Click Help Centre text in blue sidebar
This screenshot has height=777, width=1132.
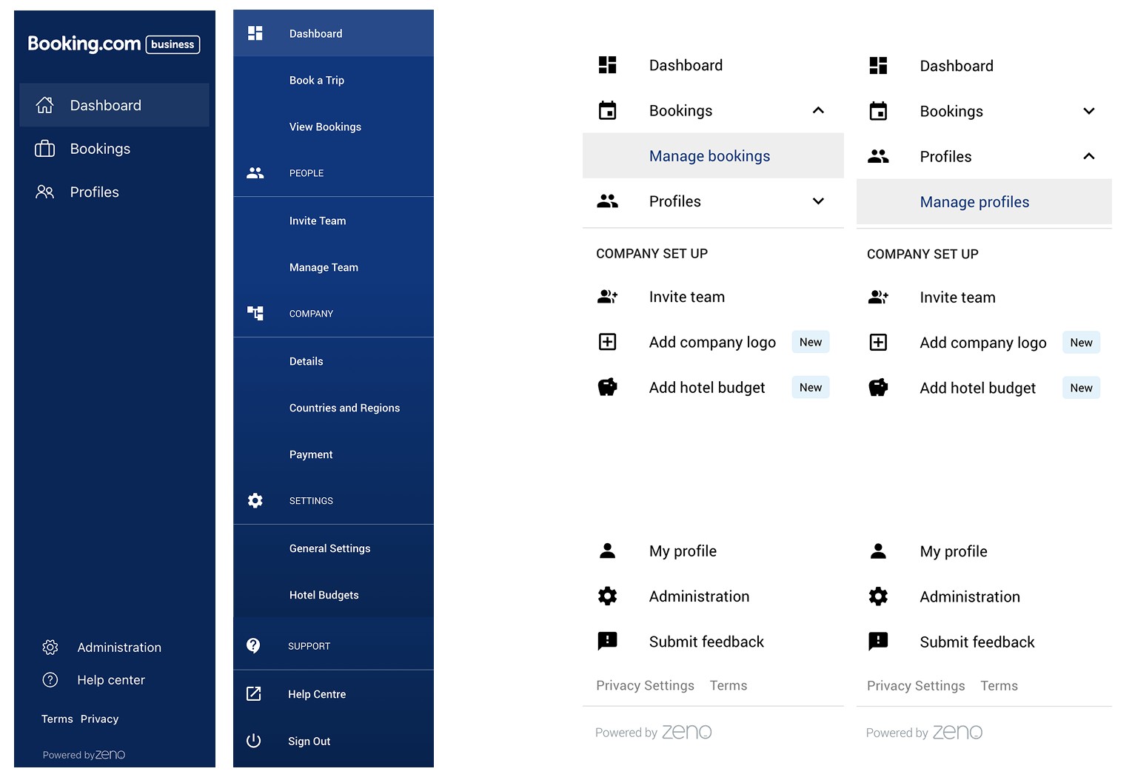317,694
